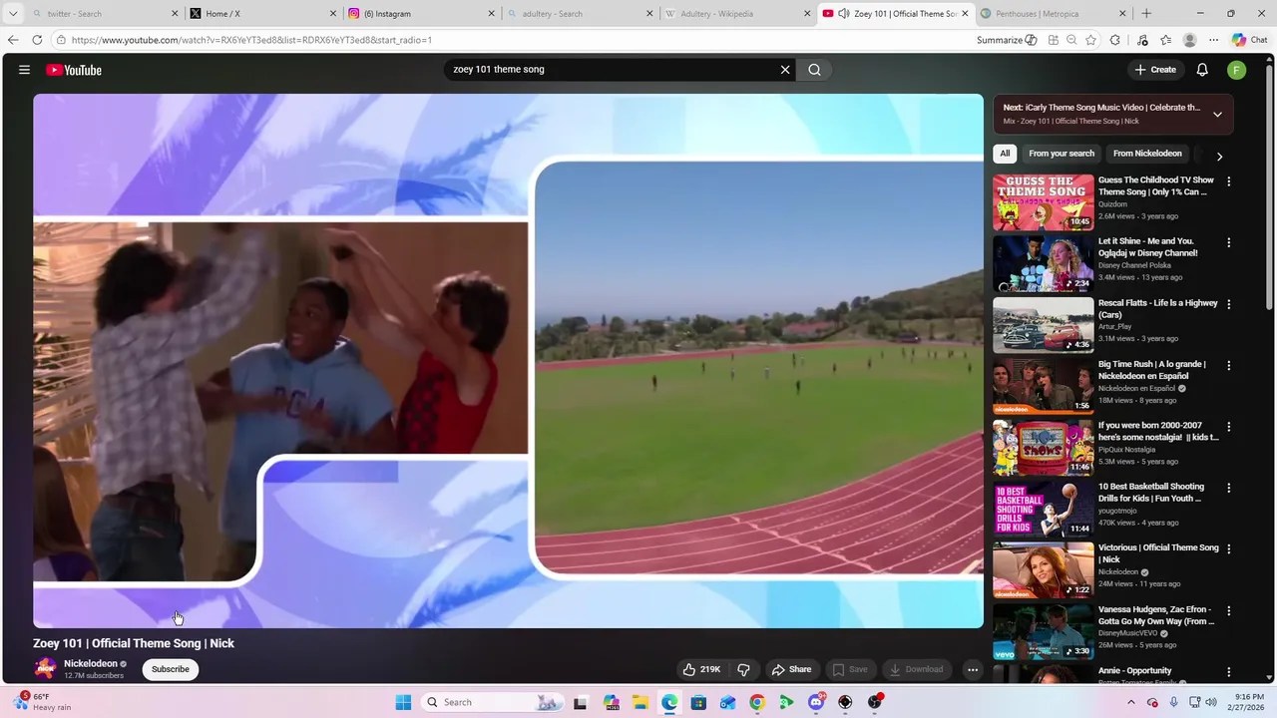Switch to Adultery - Wikipedia tab

[x=736, y=13]
